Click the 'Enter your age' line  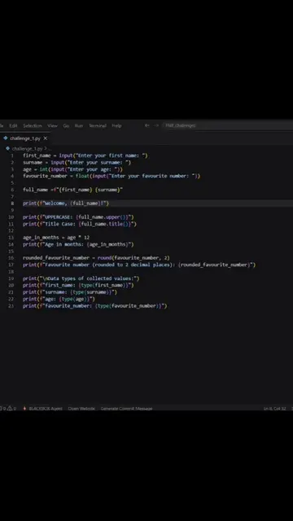72,169
